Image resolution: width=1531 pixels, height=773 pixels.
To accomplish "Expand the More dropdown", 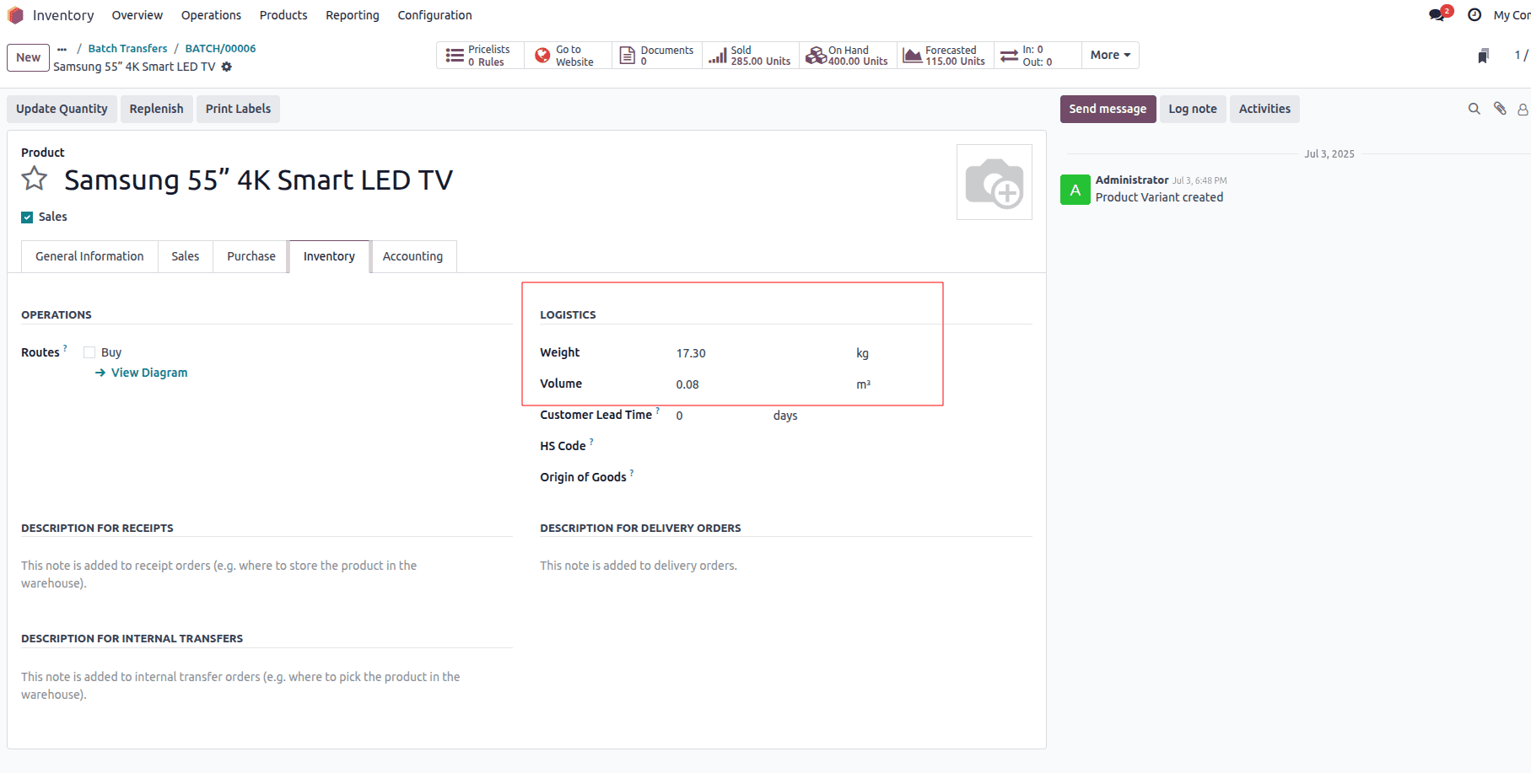I will pos(1110,56).
